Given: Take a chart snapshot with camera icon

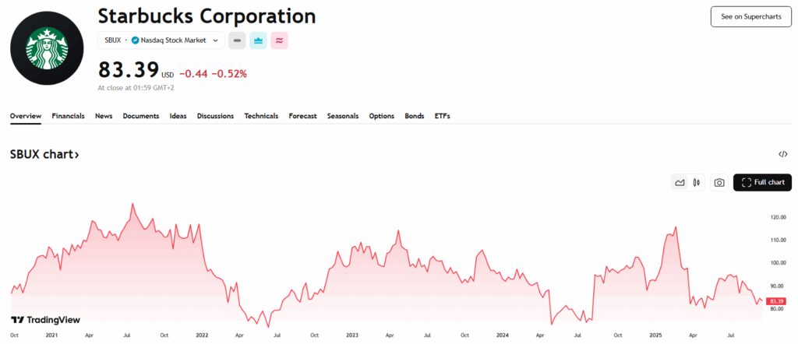Looking at the screenshot, I should click(719, 183).
